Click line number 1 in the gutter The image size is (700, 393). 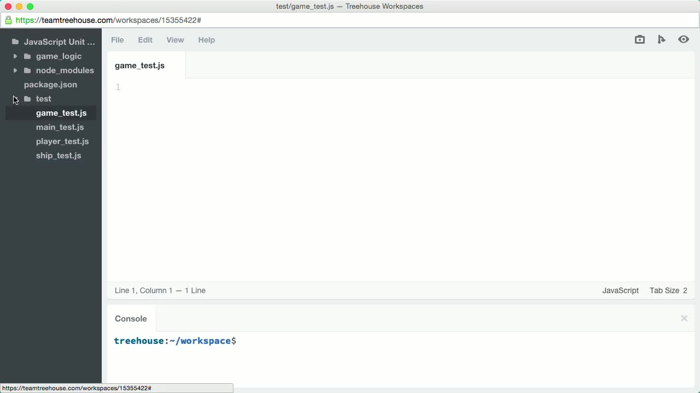click(118, 87)
